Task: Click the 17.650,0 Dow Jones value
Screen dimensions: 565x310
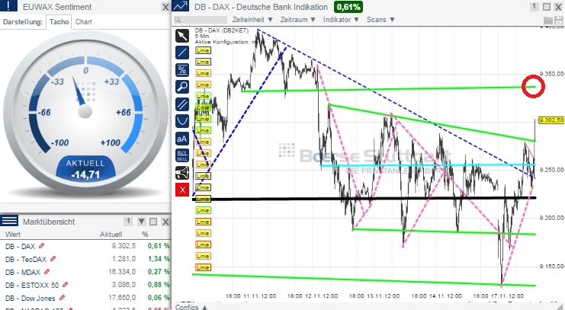Action: click(122, 298)
